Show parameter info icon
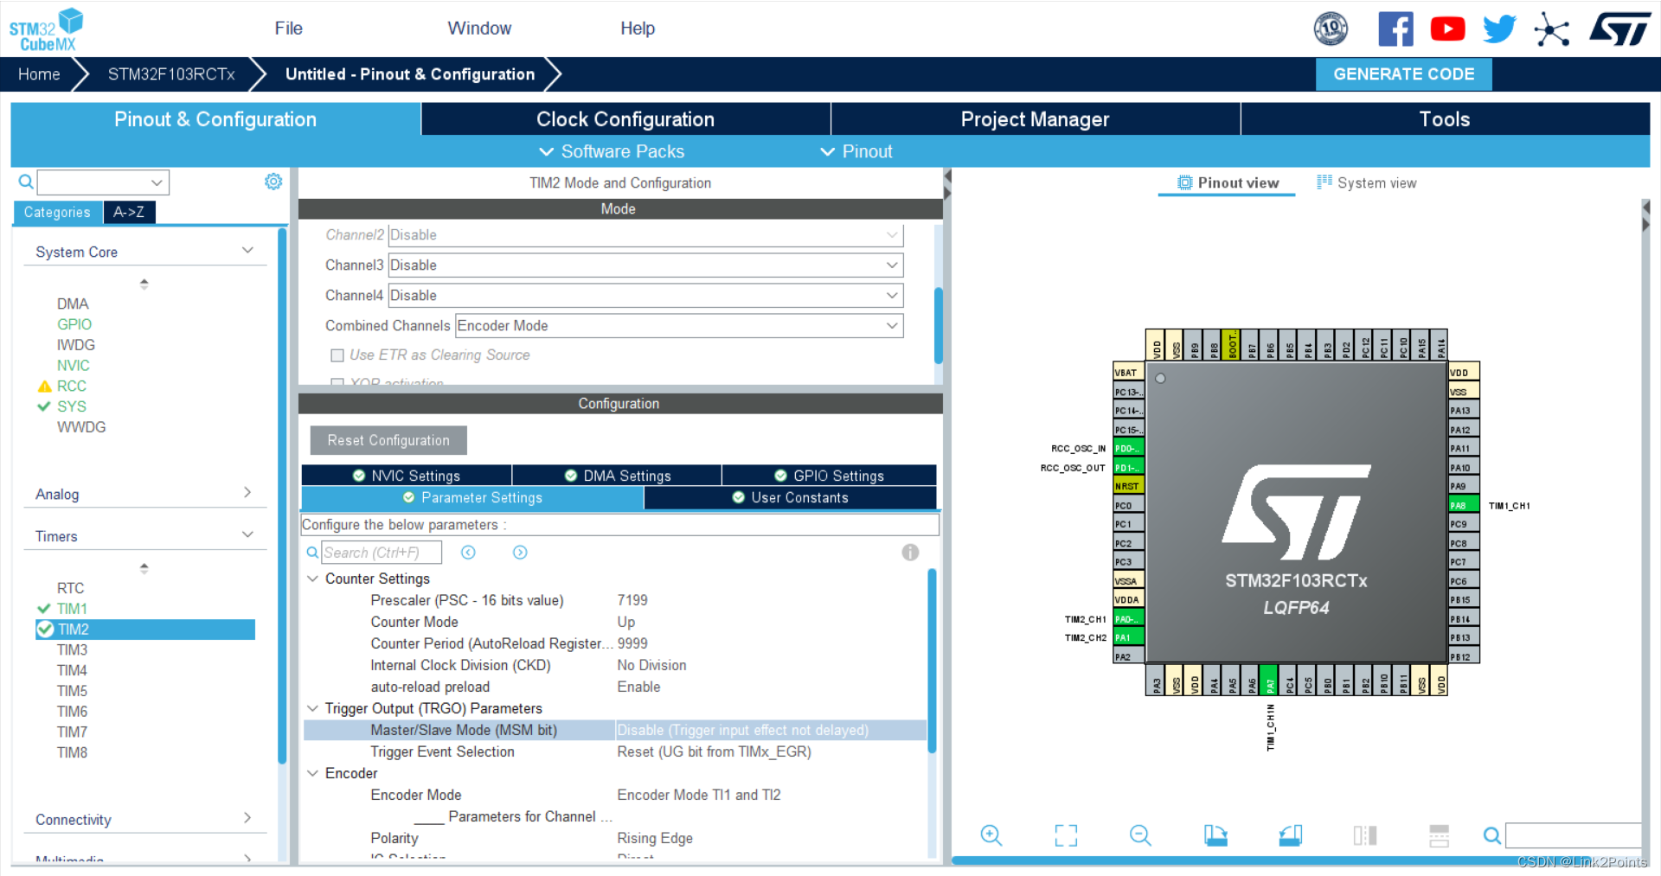This screenshot has height=876, width=1661. [910, 553]
